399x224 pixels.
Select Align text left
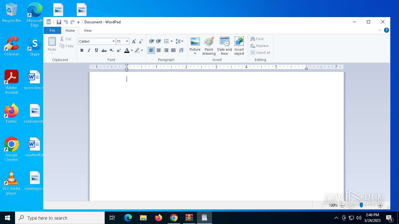[x=151, y=50]
